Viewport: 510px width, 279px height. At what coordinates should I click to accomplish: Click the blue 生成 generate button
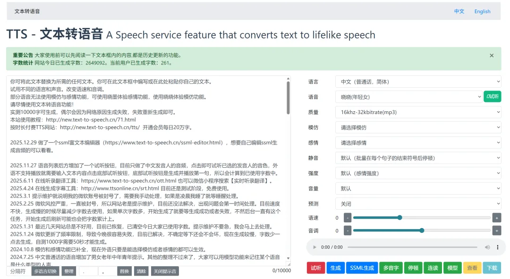(335, 268)
